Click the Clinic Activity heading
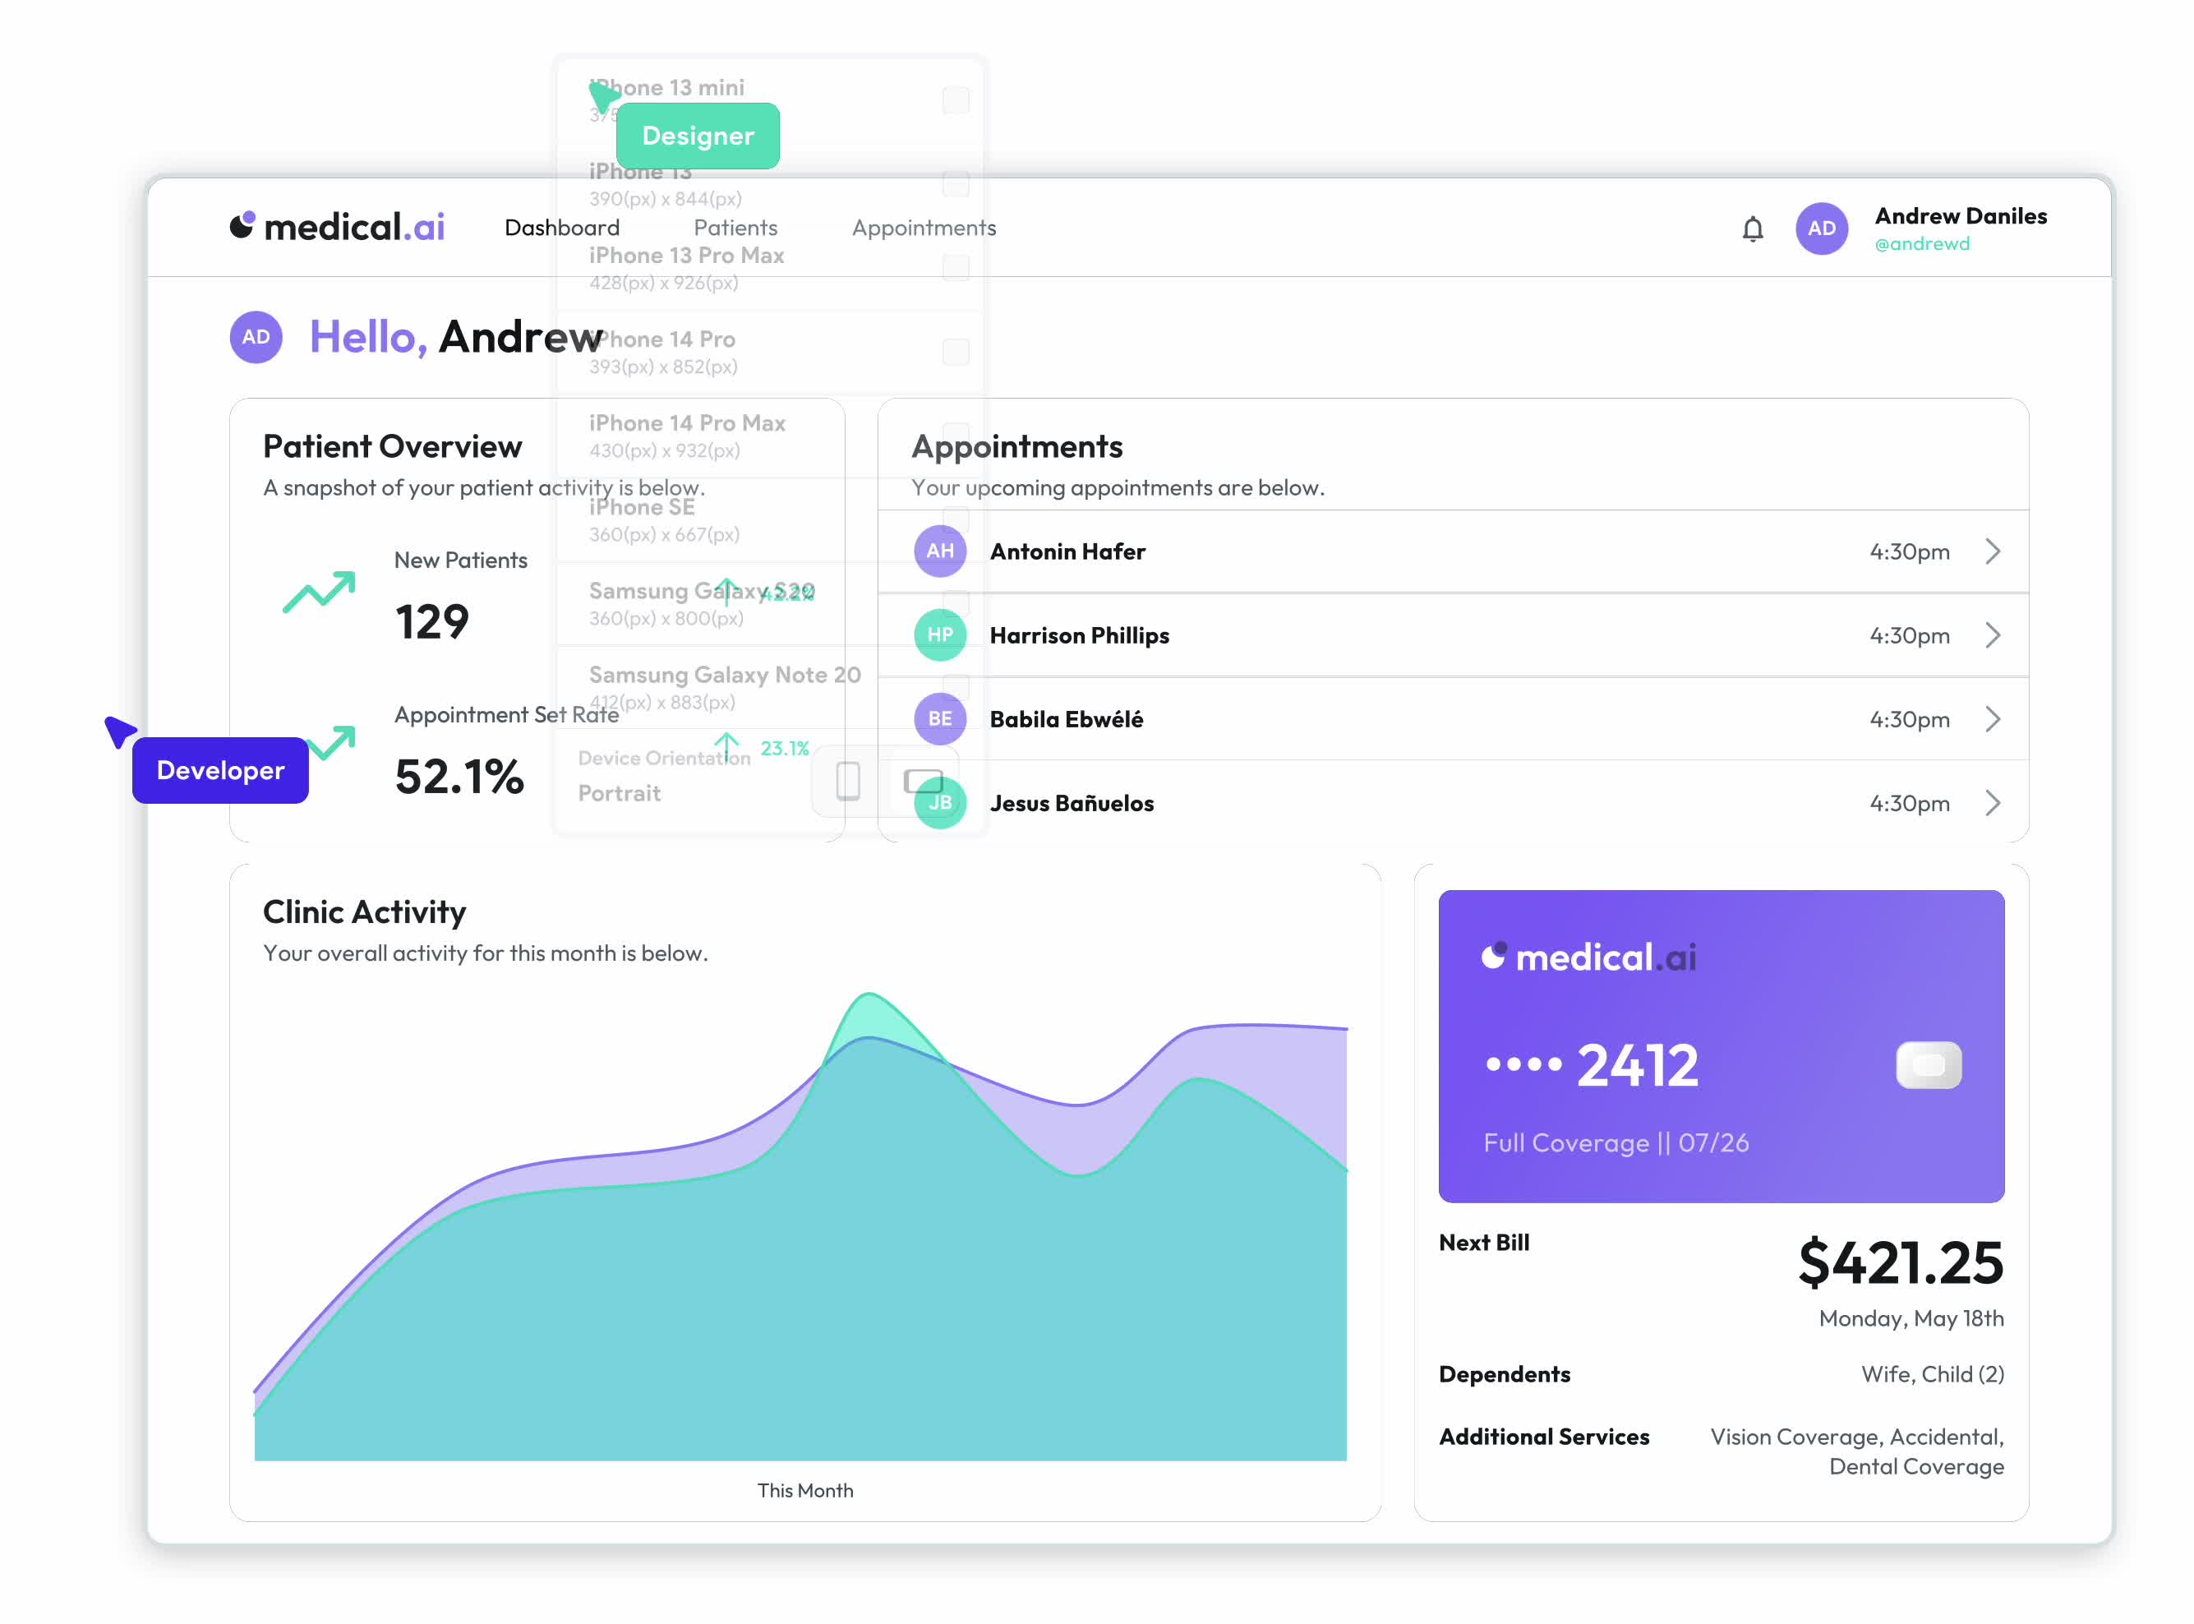Image resolution: width=2194 pixels, height=1624 pixels. pyautogui.click(x=364, y=912)
